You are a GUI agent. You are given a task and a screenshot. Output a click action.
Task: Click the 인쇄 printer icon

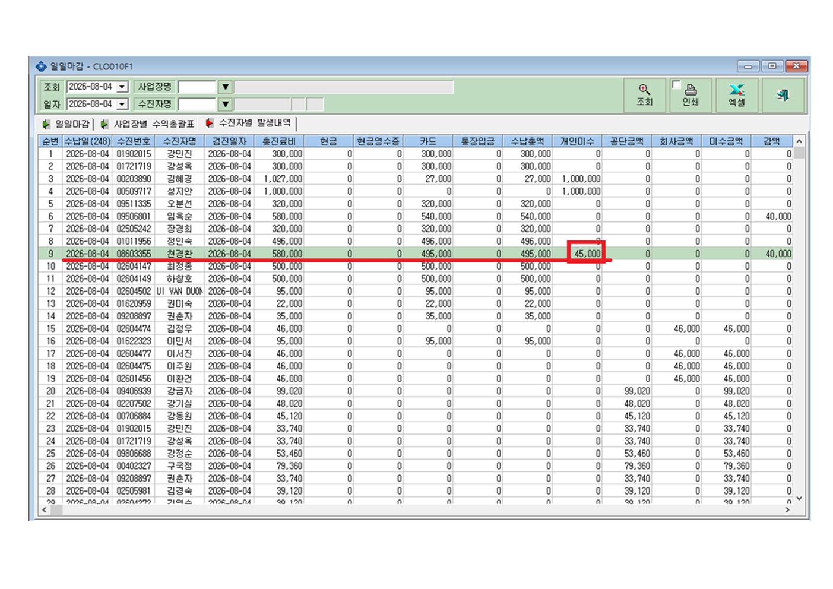(691, 90)
